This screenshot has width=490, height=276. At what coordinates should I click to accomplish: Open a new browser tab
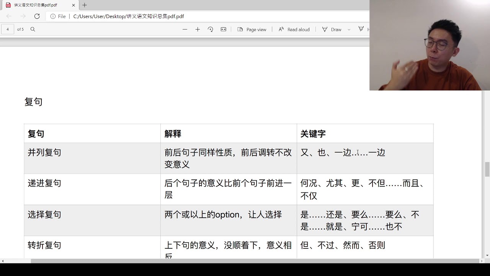point(85,5)
